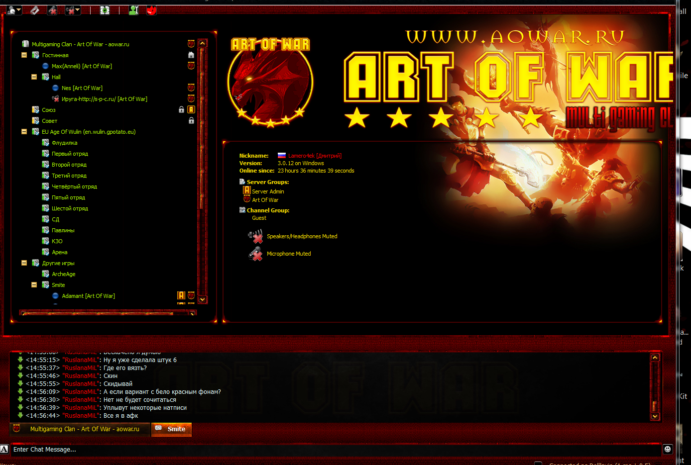Select user Max(Anneli) [Art Of War]

coord(82,66)
